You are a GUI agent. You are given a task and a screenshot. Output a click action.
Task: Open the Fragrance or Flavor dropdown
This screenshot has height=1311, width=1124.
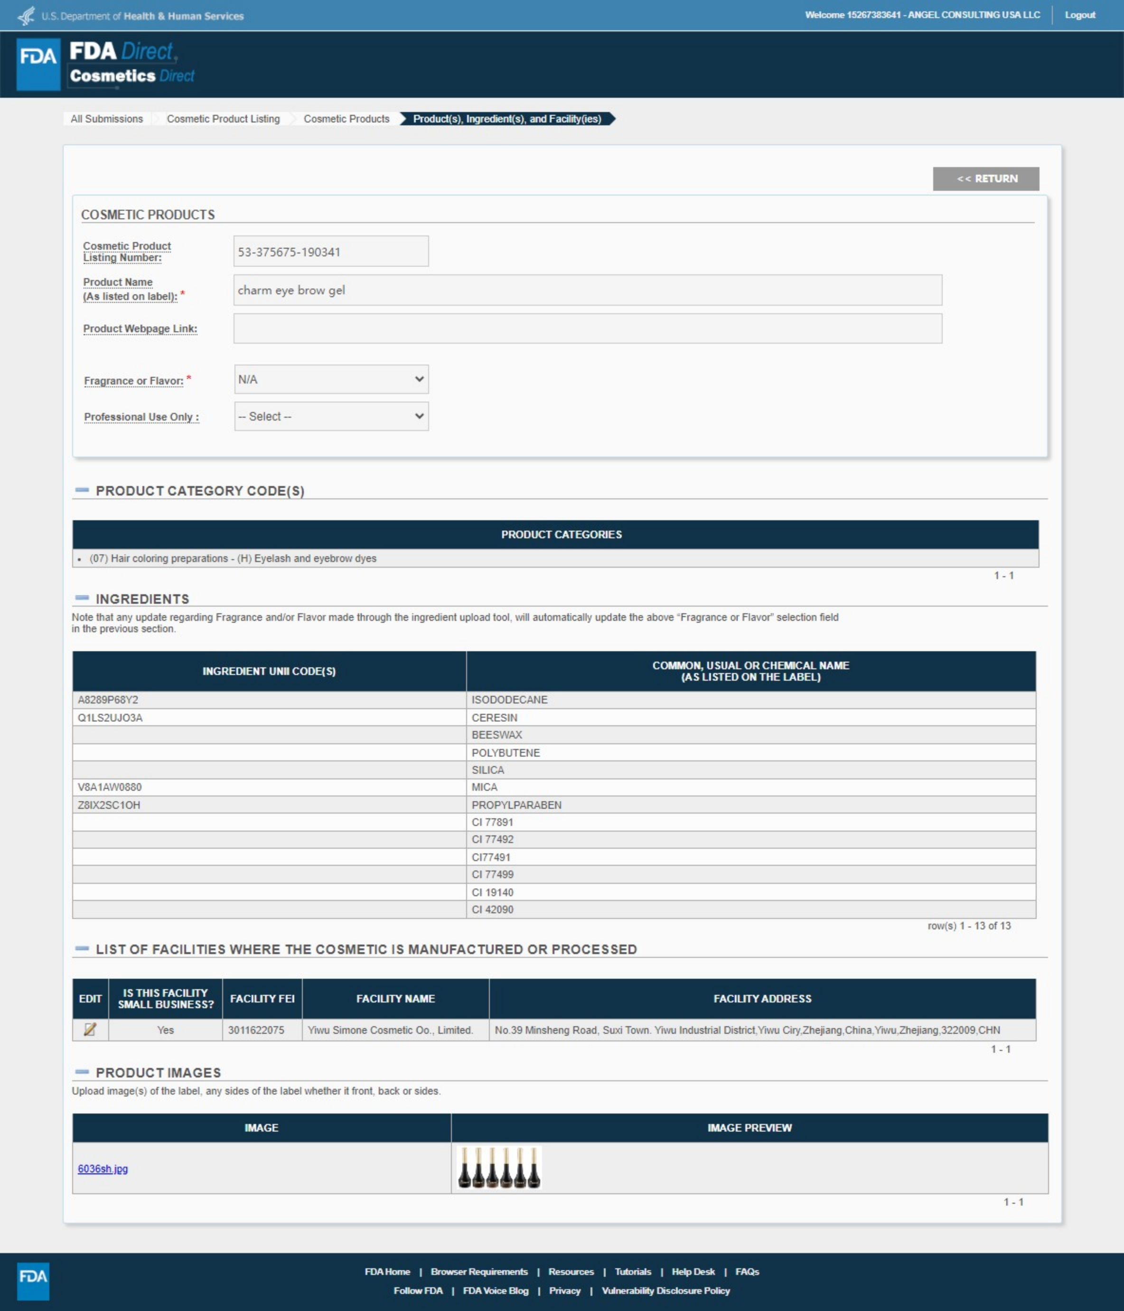(331, 379)
